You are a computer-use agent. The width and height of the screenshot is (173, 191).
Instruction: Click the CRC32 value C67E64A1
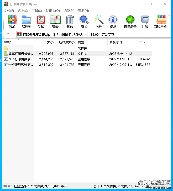point(143,59)
